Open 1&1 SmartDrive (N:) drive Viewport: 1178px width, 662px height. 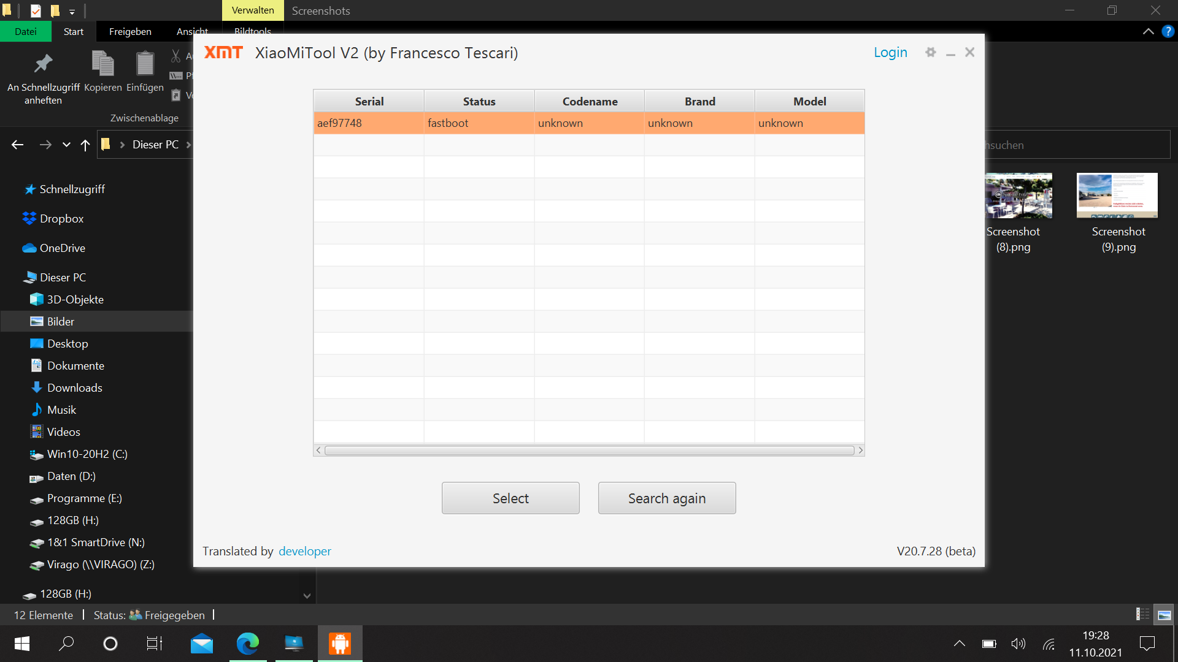point(96,542)
